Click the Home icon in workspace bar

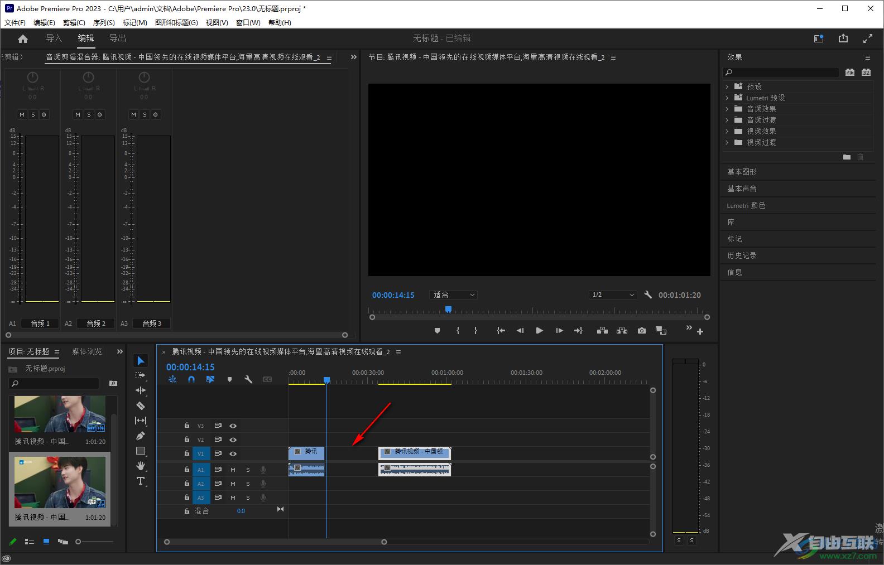23,38
